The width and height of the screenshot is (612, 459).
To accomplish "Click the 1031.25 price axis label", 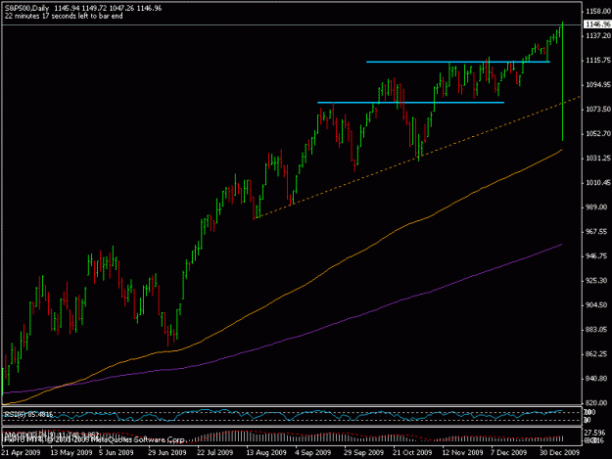I will 598,158.
